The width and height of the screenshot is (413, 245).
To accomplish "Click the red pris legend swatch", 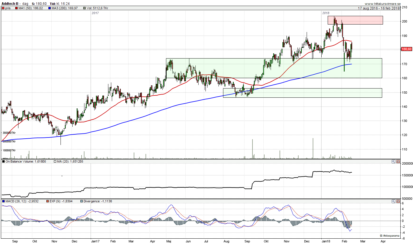I will tap(3, 8).
